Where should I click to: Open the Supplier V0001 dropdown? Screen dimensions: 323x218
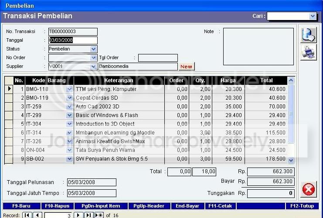point(93,67)
